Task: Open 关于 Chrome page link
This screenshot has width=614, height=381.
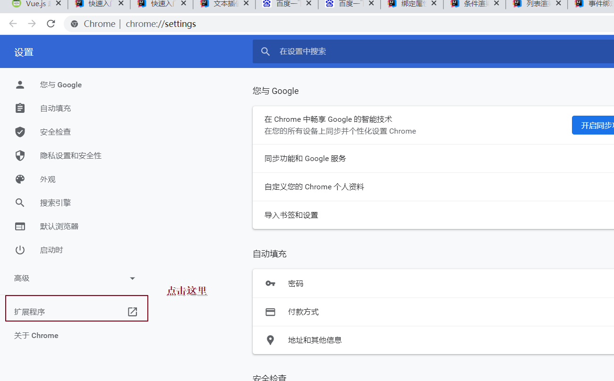Action: coord(36,336)
